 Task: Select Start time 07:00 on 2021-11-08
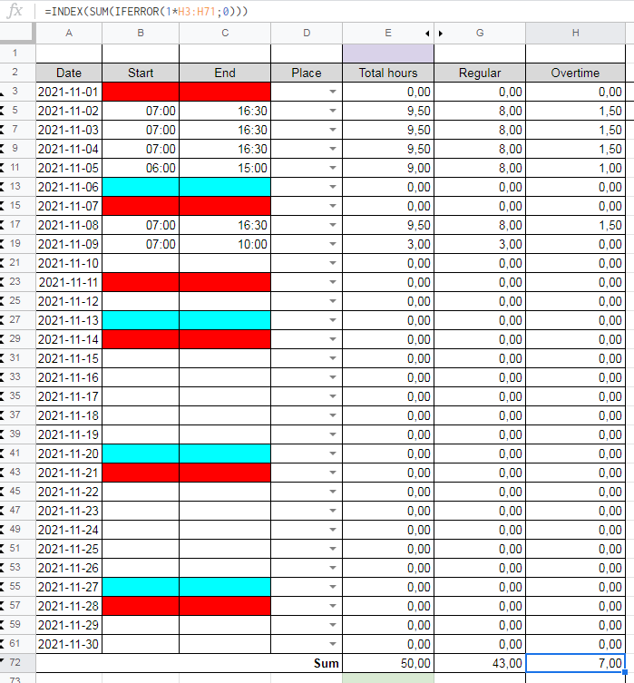coord(141,225)
